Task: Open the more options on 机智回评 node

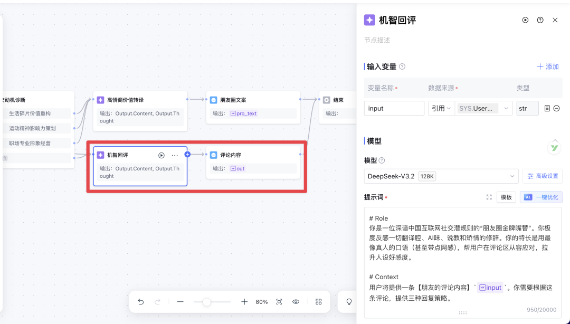Action: tap(175, 155)
